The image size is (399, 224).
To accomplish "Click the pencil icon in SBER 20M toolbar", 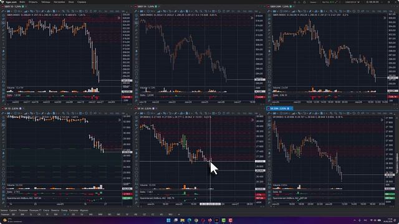I will coord(269,11).
